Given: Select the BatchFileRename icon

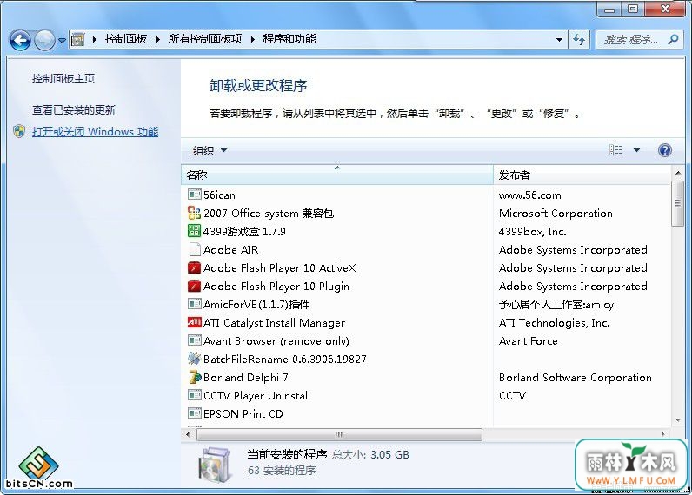Looking at the screenshot, I should coord(194,359).
